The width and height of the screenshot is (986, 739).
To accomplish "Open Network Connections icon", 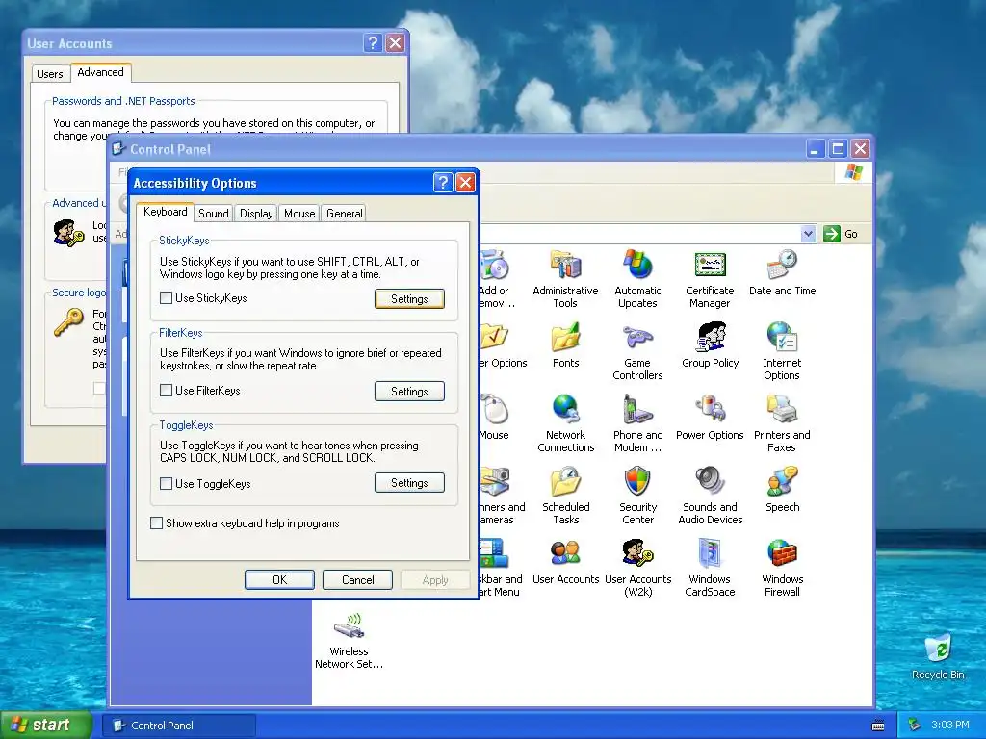I will click(x=565, y=423).
